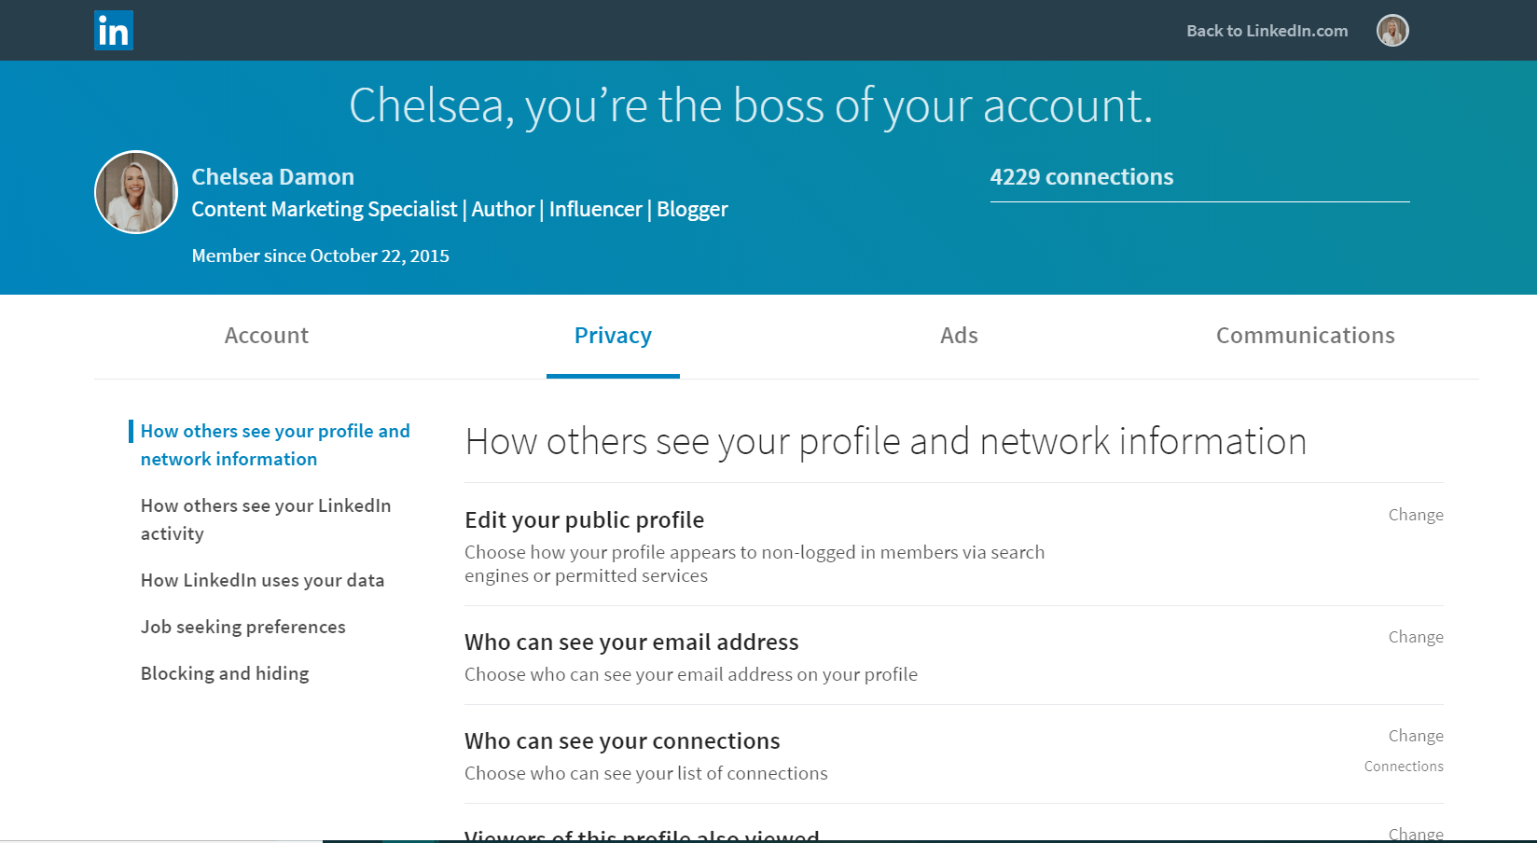1537x843 pixels.
Task: Click the LinkedIn logo icon
Action: (x=114, y=31)
